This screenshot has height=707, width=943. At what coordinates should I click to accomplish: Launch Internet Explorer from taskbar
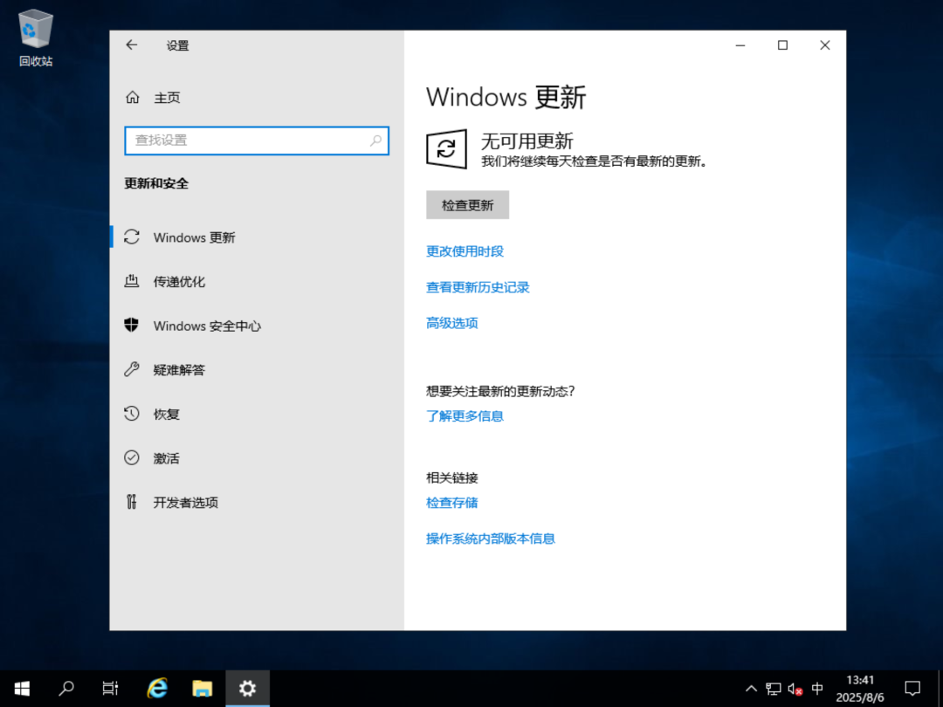tap(157, 689)
